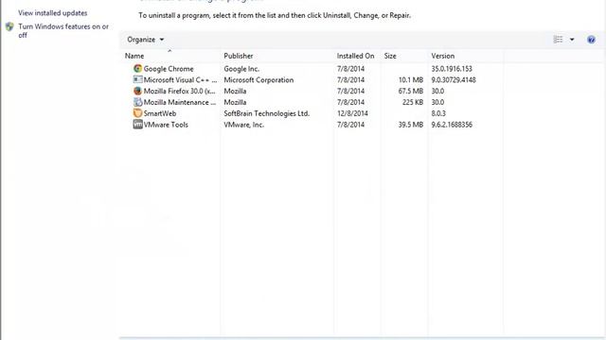Select VMware Tools program name
Image resolution: width=606 pixels, height=340 pixels.
166,125
